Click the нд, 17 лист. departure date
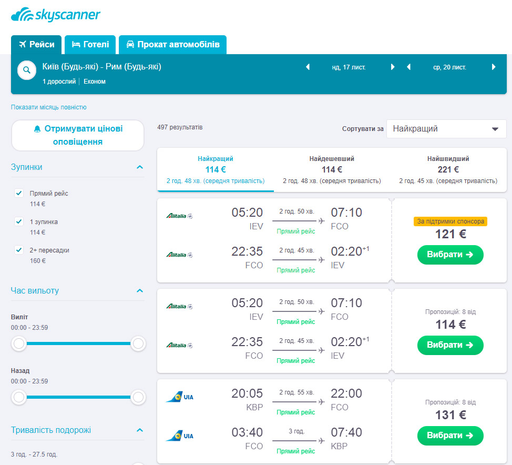 point(349,67)
